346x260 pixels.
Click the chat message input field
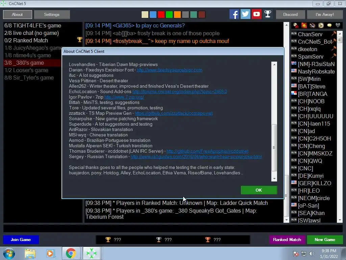[173, 229]
